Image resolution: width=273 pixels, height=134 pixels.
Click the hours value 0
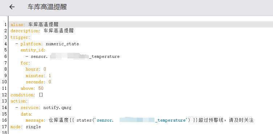click(x=45, y=69)
